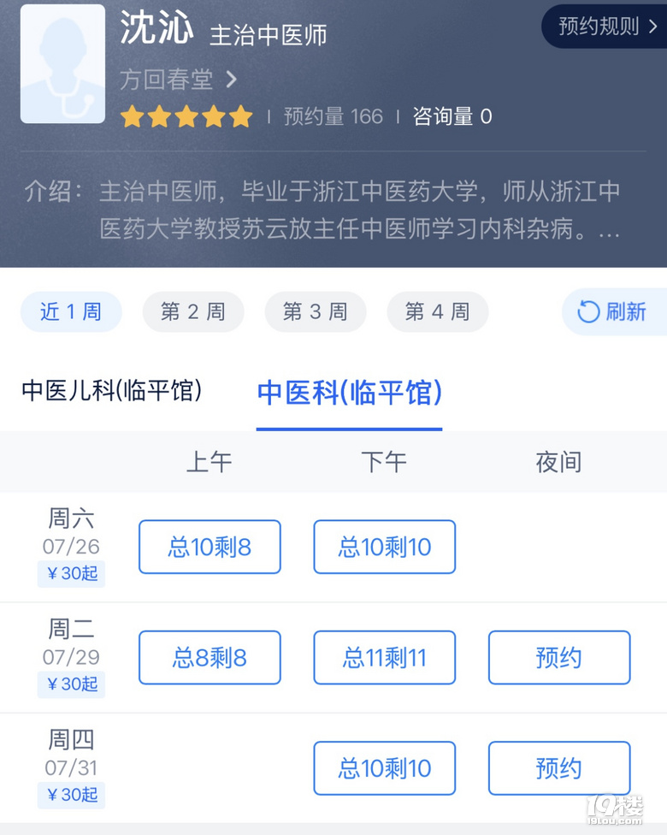This screenshot has width=667, height=835.
Task: Book Saturday 07/26 afternoon slot 总10剩10
Action: [x=384, y=547]
